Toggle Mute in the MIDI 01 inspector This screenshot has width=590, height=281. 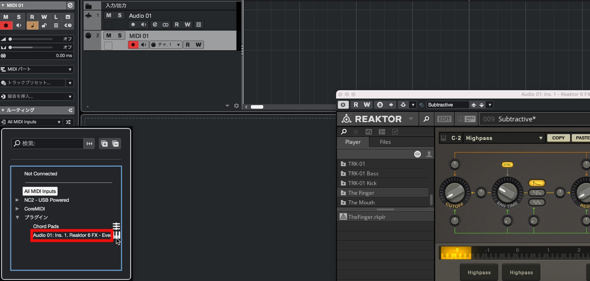tap(6, 17)
